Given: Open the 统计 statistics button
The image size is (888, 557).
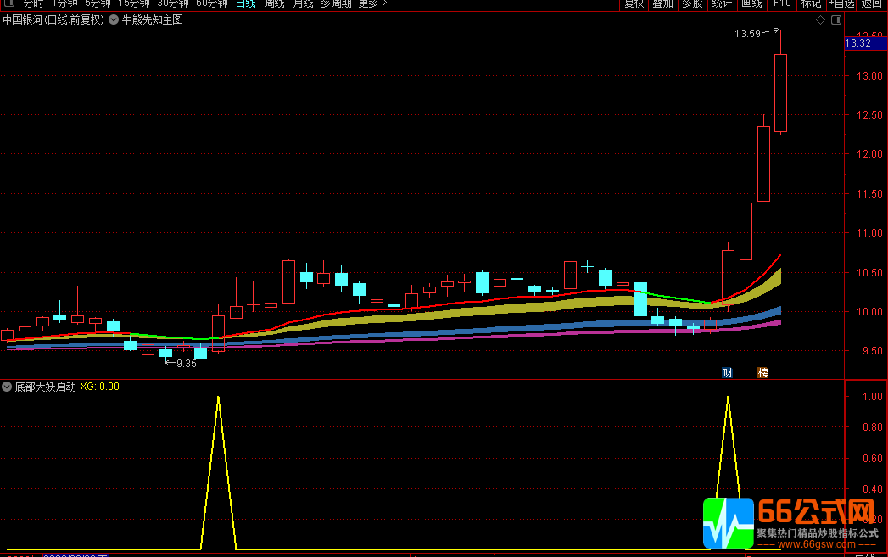Looking at the screenshot, I should click(x=722, y=3).
